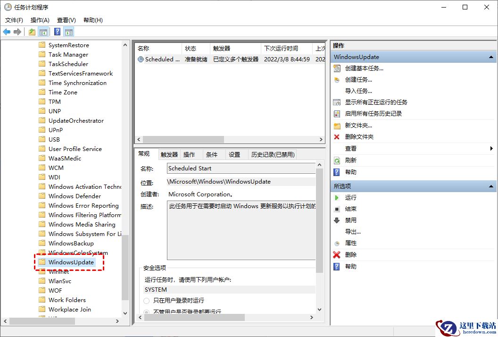
Task: Click the Back arrow toolbar icon
Action: coord(7,32)
